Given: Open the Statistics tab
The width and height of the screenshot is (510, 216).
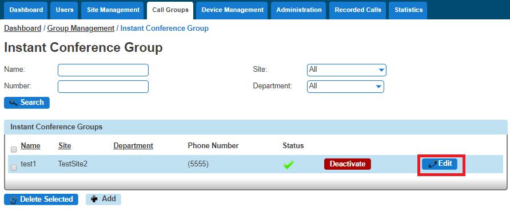Looking at the screenshot, I should 408,10.
